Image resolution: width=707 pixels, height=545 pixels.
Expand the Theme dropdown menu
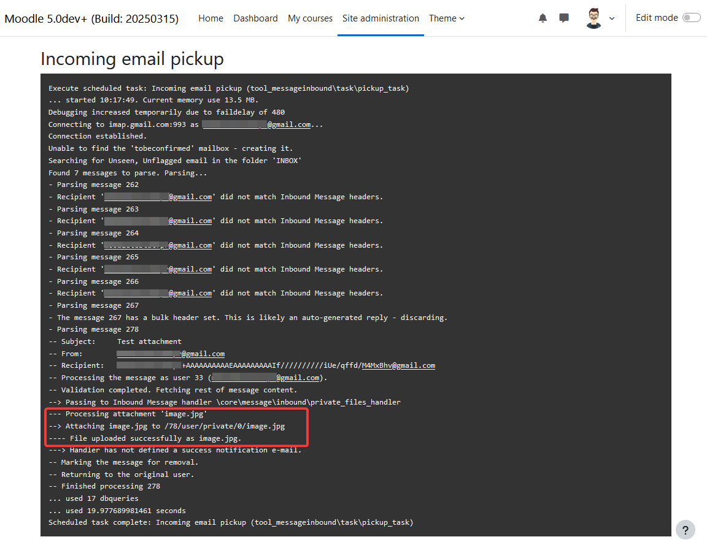446,18
